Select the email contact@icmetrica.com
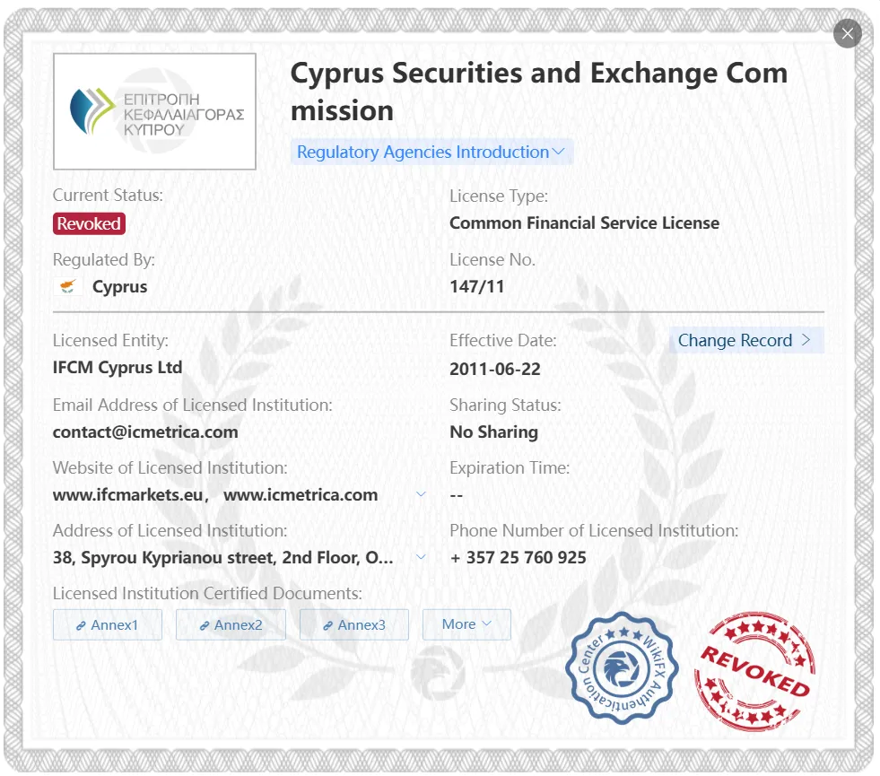This screenshot has height=776, width=880. (x=145, y=432)
